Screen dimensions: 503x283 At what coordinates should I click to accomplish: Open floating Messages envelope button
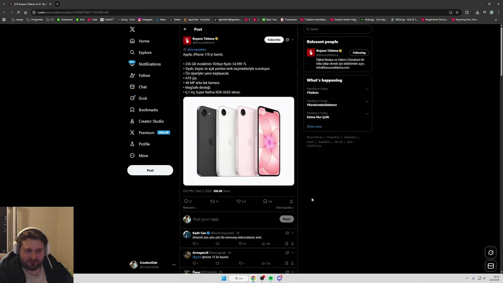pyautogui.click(x=491, y=266)
